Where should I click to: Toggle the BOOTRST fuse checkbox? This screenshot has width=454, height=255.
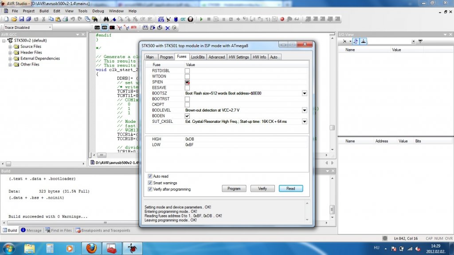[x=188, y=99]
